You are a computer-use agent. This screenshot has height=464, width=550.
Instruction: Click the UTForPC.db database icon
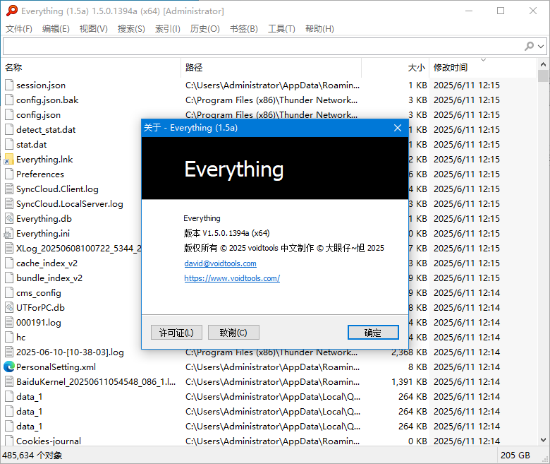[9, 308]
